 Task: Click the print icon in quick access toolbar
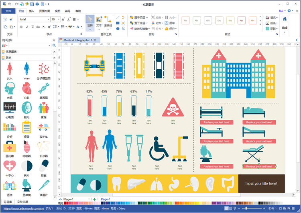click(37, 4)
